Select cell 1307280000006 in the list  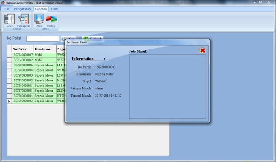(23, 65)
